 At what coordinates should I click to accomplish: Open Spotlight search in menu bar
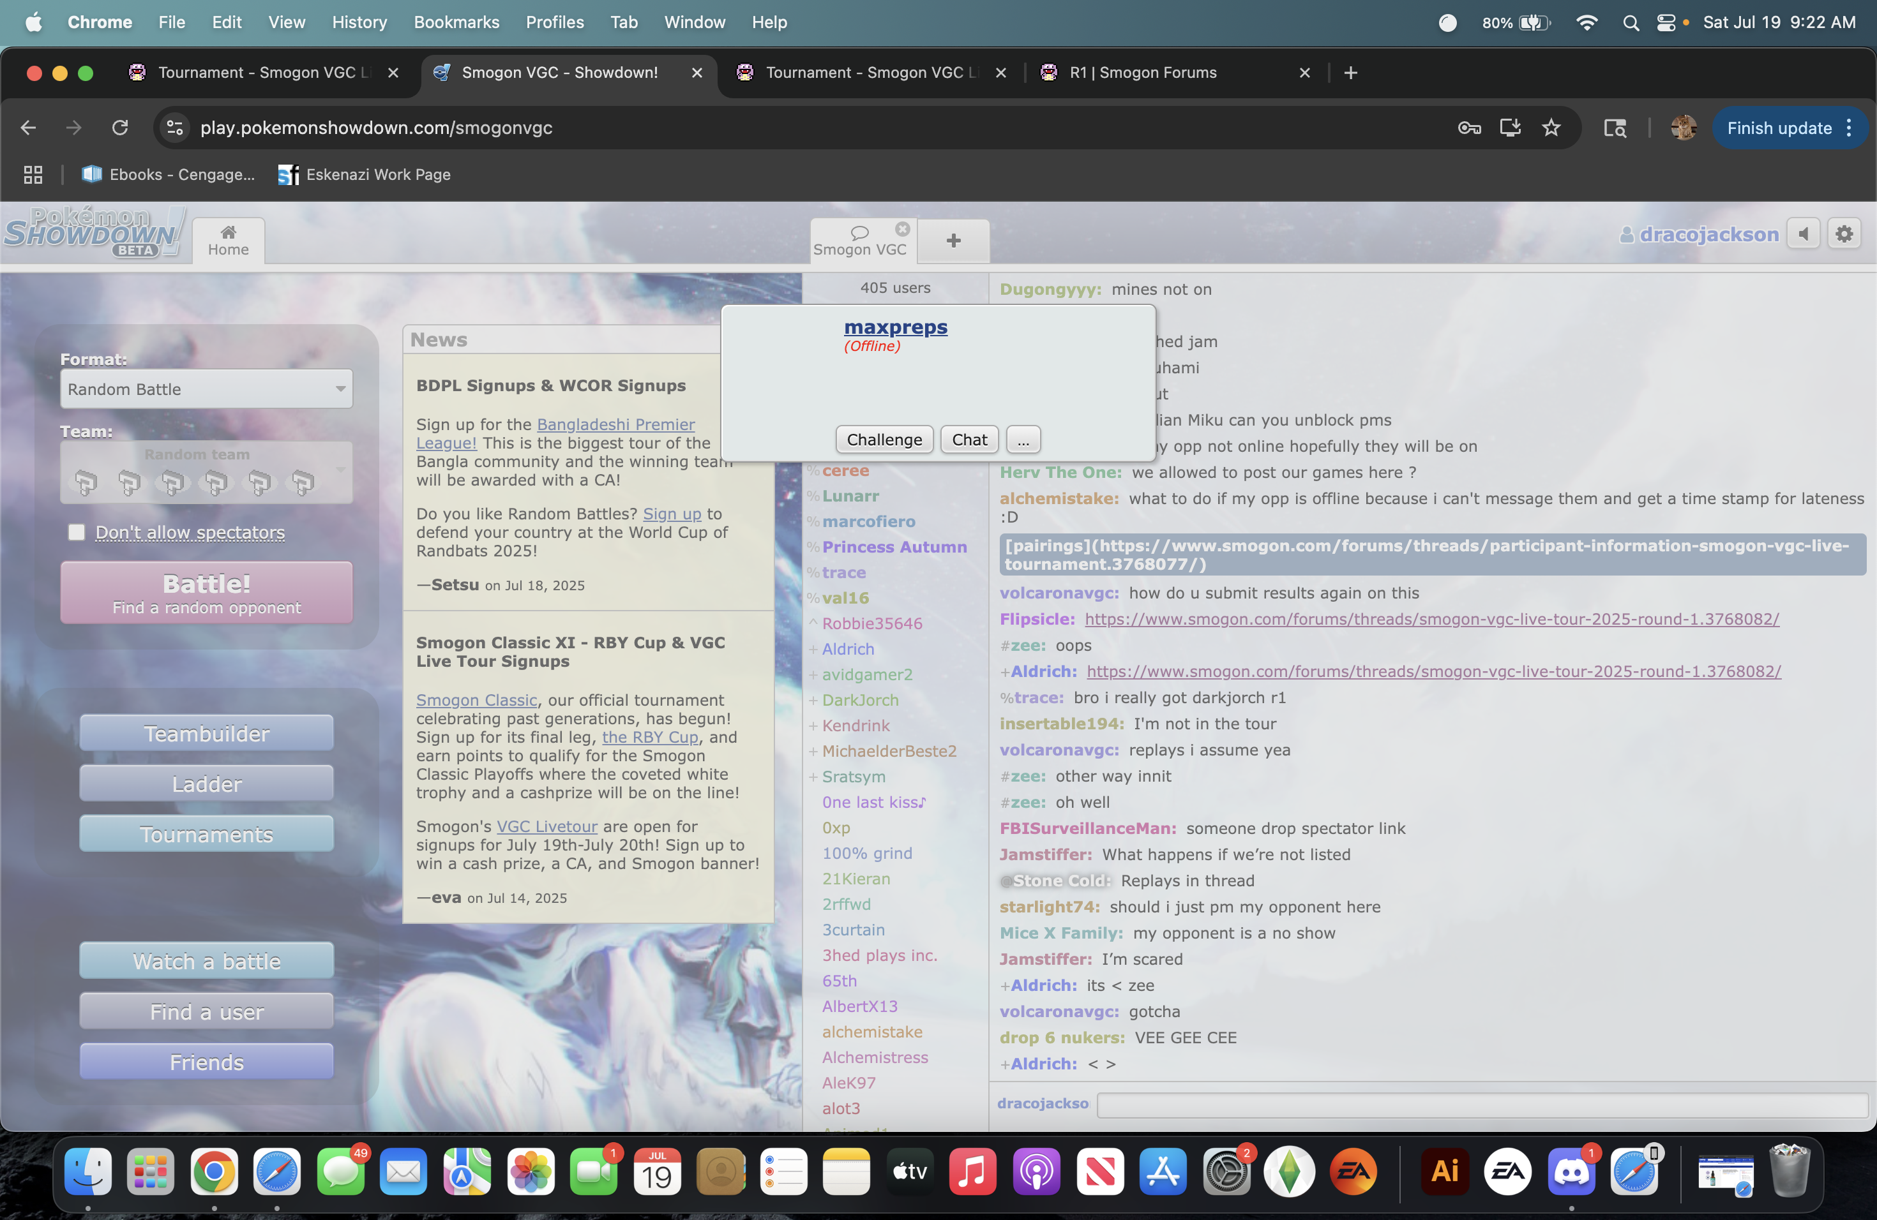pyautogui.click(x=1630, y=22)
